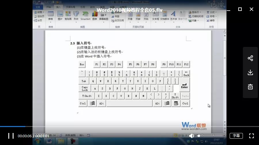Switch to the 邮件 (Mailings) tab
Viewport: 259px width, 145px height.
click(x=92, y=7)
